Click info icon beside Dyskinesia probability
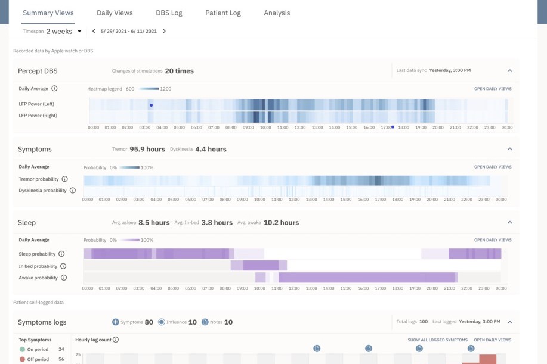Image resolution: width=547 pixels, height=364 pixels. tap(73, 191)
